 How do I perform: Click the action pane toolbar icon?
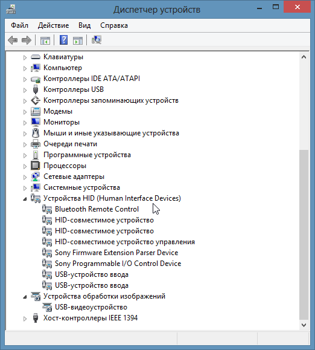(78, 41)
